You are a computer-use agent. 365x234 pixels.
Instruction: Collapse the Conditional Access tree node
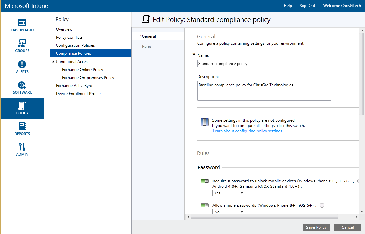coord(53,61)
